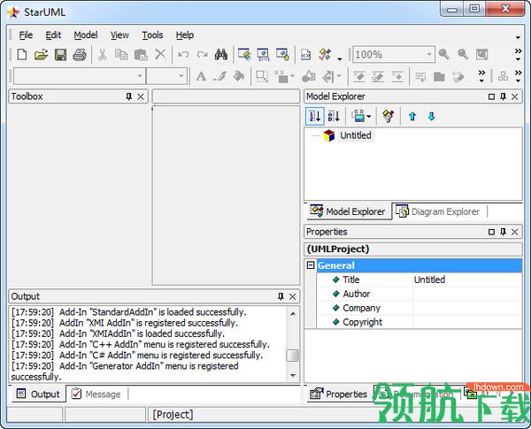Click the Title property value 'Untitled'
This screenshot has width=531, height=429.
[x=429, y=280]
